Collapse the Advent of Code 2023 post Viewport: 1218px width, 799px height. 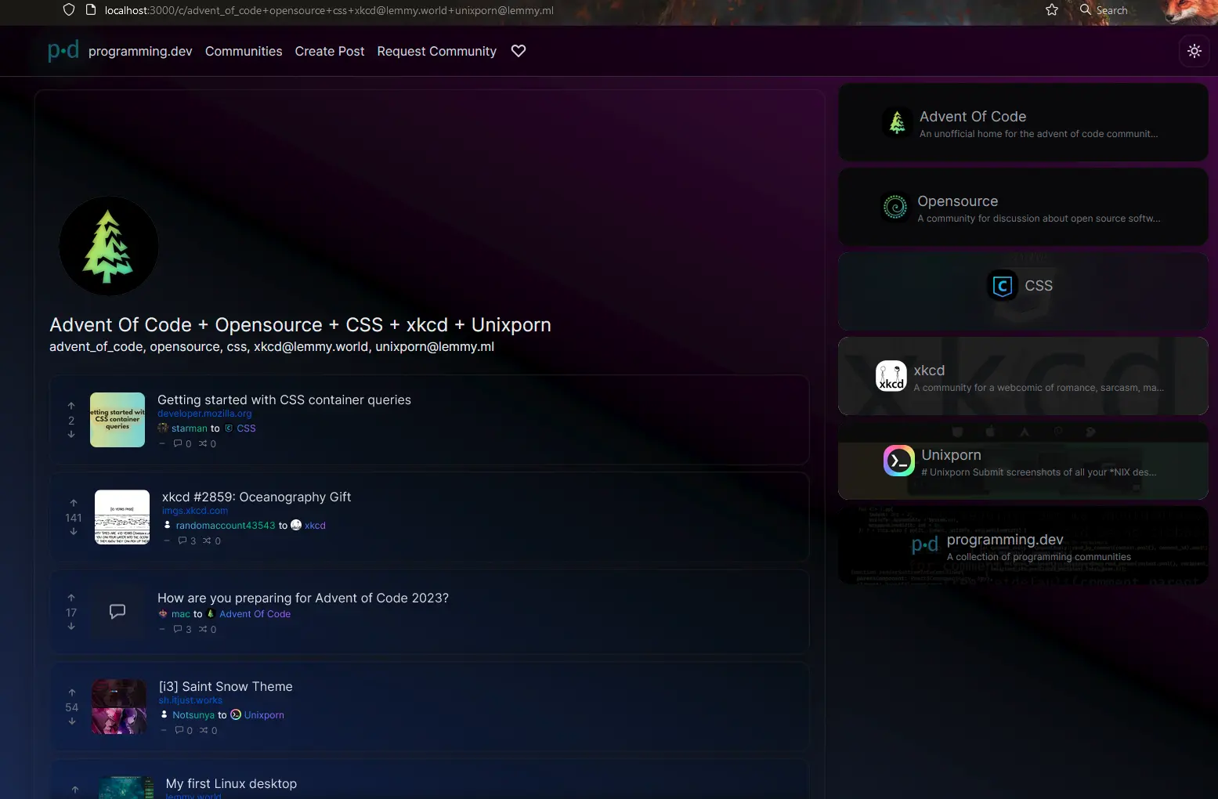[162, 629]
